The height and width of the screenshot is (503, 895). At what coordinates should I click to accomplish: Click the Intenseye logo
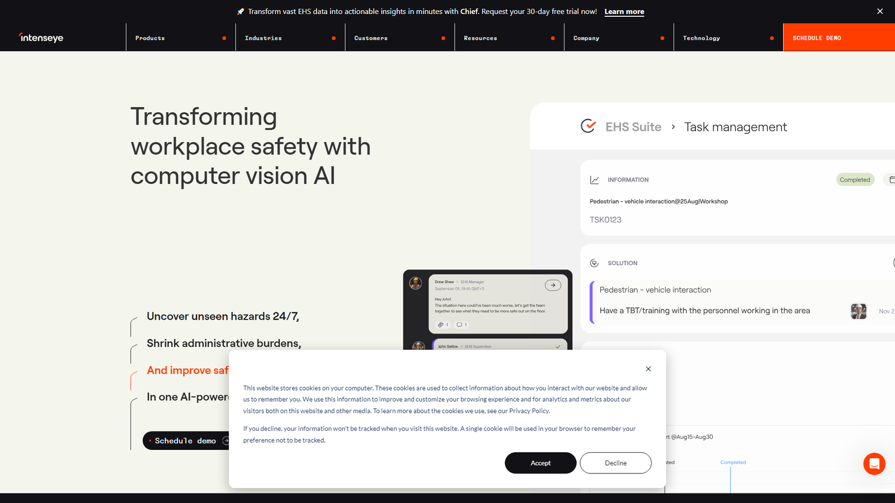41,37
